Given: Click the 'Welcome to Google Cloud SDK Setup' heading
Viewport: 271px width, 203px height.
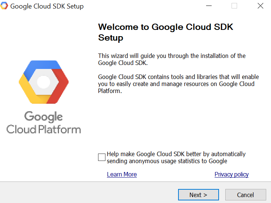Looking at the screenshot, I should tap(166, 32).
